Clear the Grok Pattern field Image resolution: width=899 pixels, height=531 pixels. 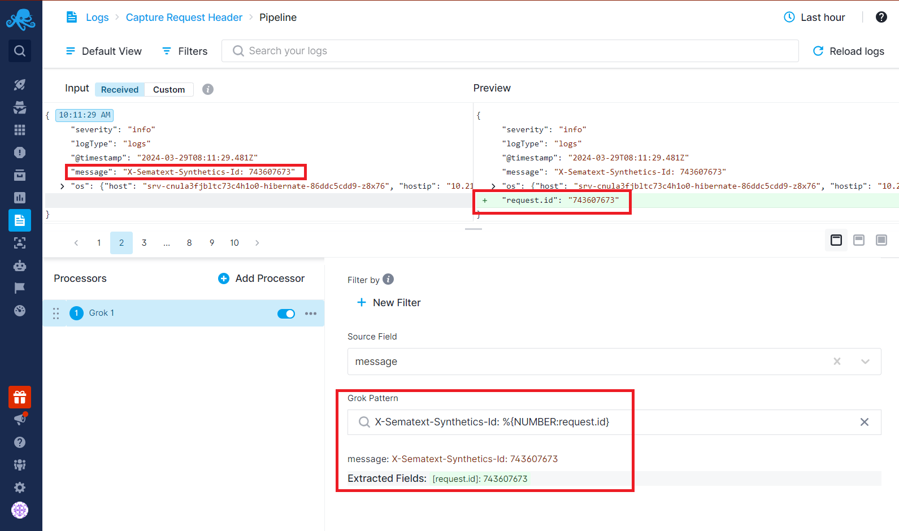coord(865,422)
